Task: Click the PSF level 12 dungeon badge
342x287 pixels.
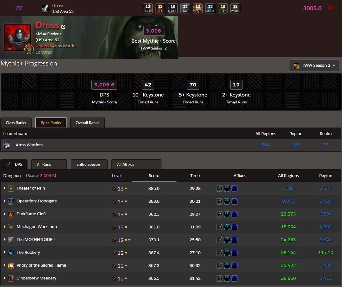Action: click(198, 8)
